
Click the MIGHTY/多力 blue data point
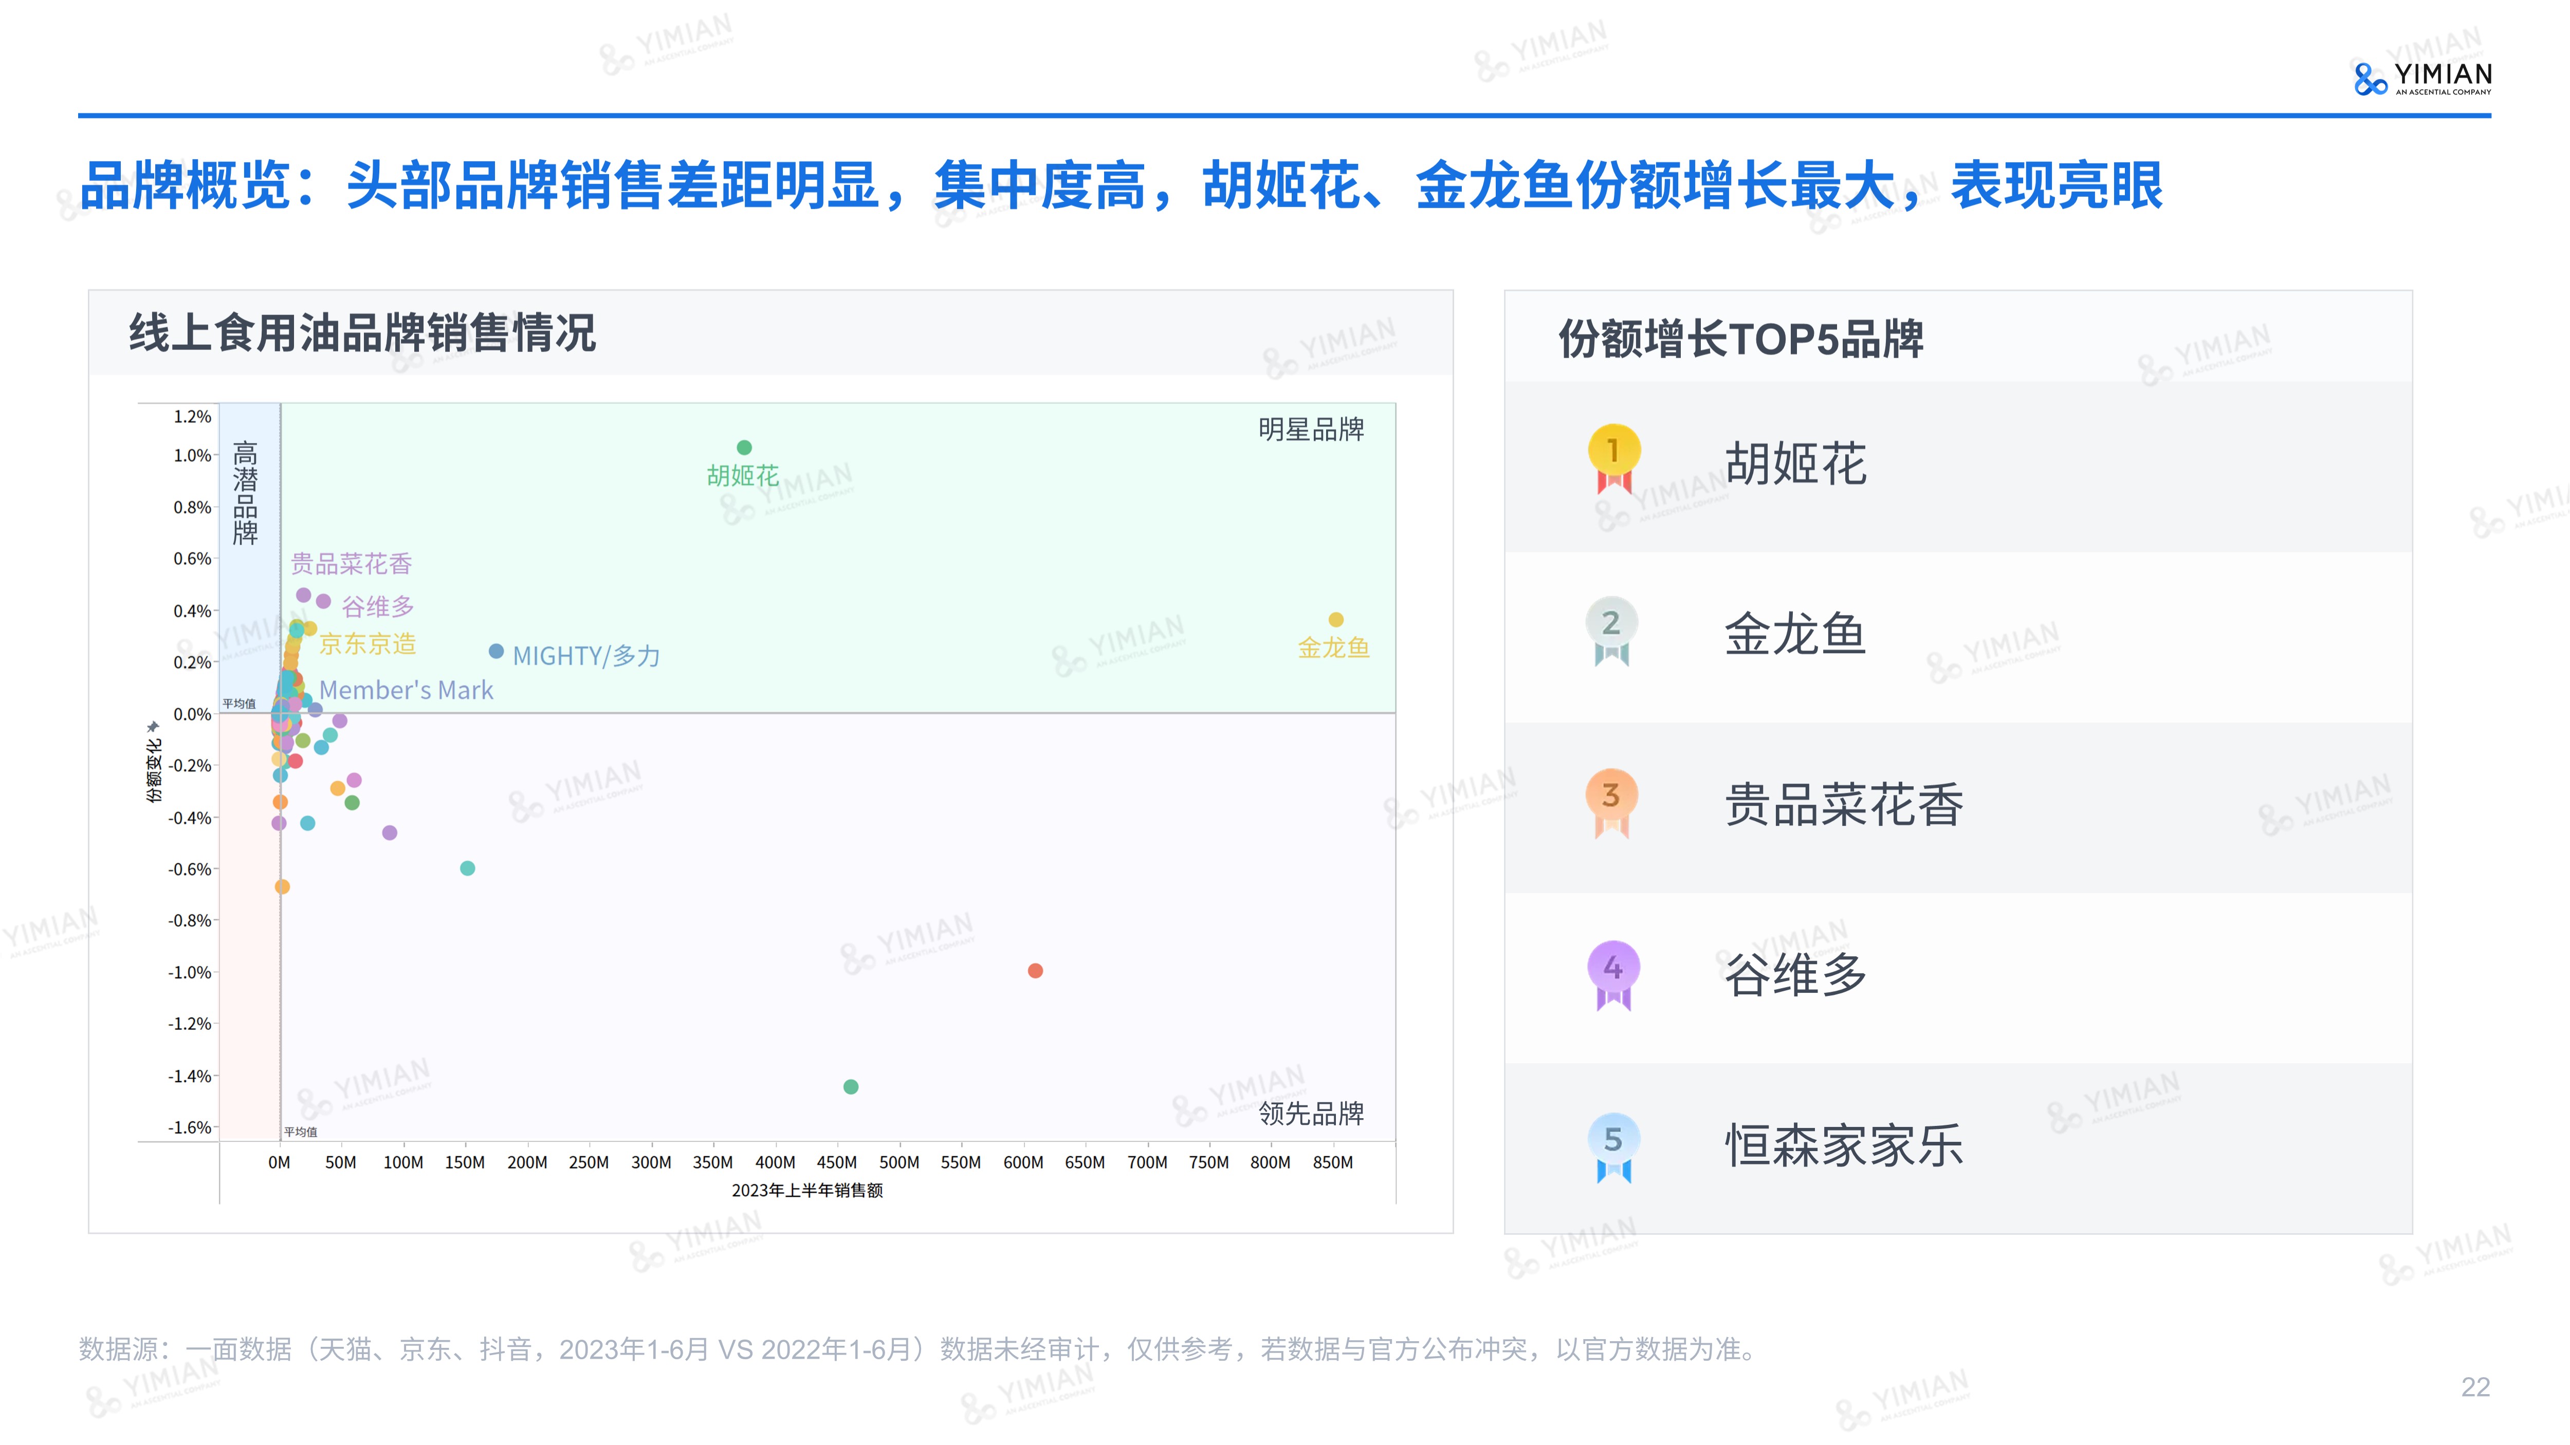[496, 651]
